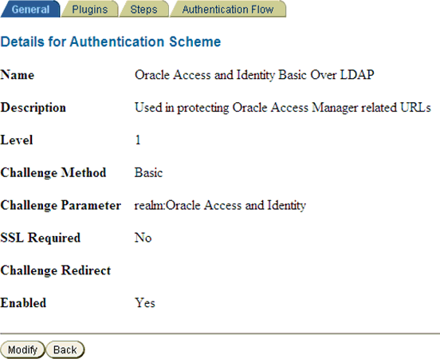Click the 'Level' field label

[17, 140]
